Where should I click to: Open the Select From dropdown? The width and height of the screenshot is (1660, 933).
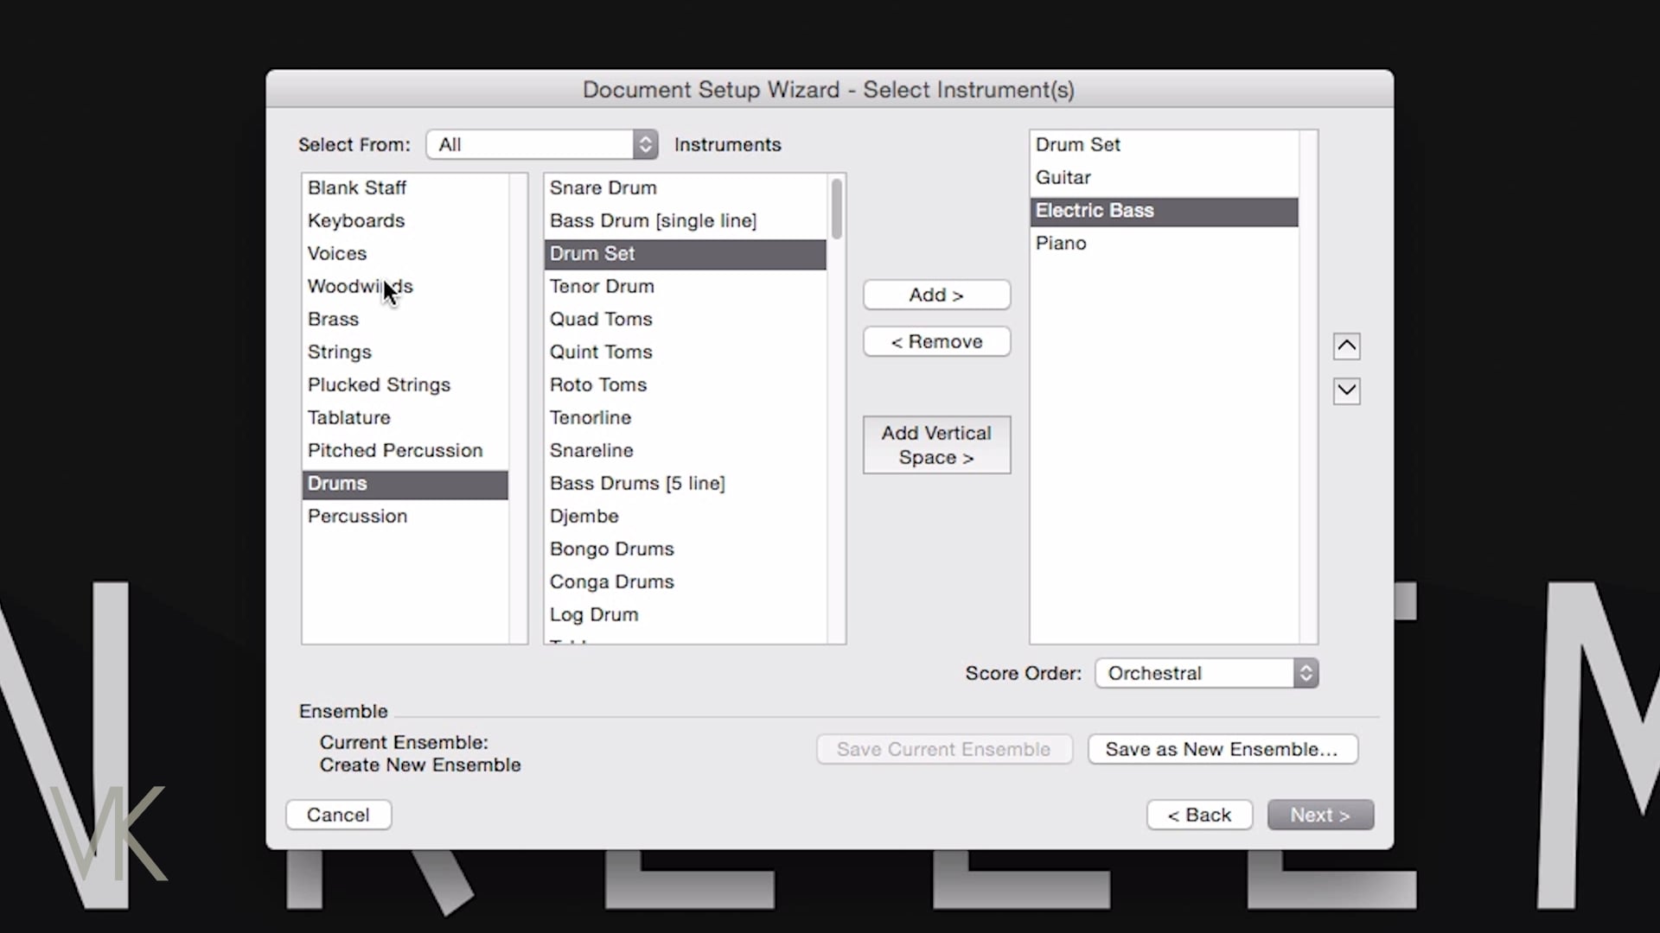pyautogui.click(x=542, y=144)
